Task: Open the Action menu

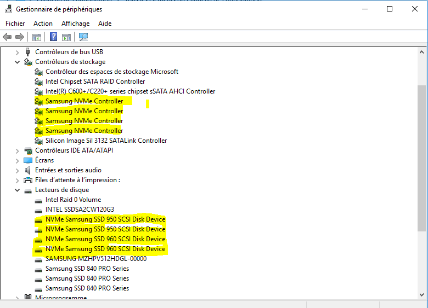Action: coord(43,24)
